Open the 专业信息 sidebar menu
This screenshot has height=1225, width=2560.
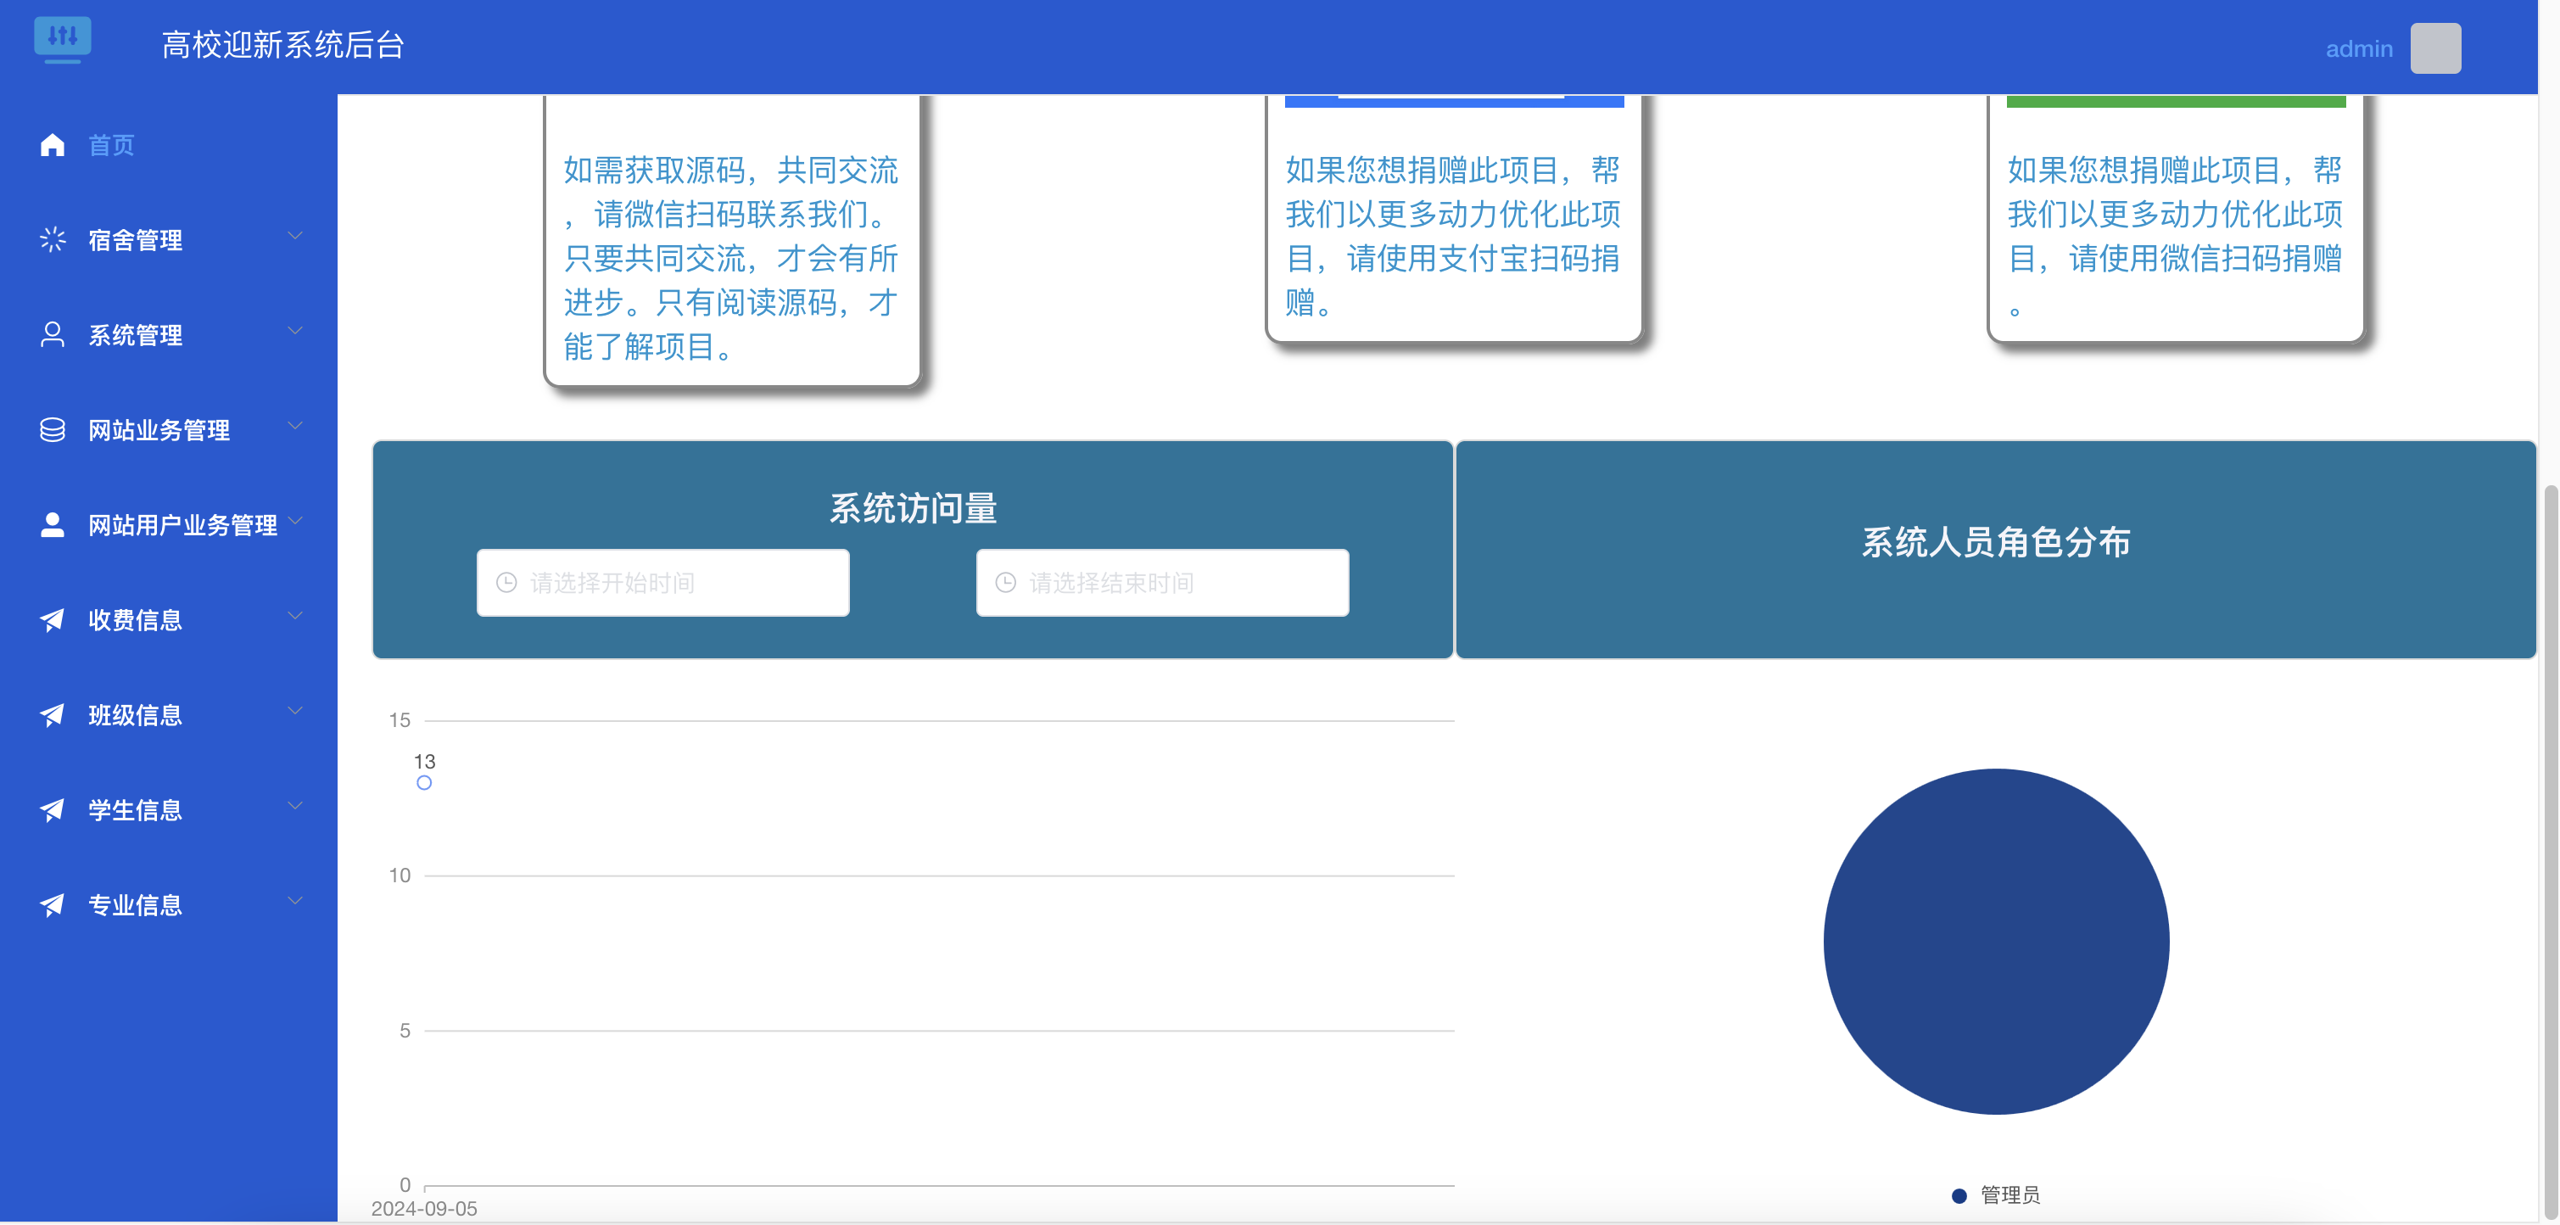tap(169, 904)
